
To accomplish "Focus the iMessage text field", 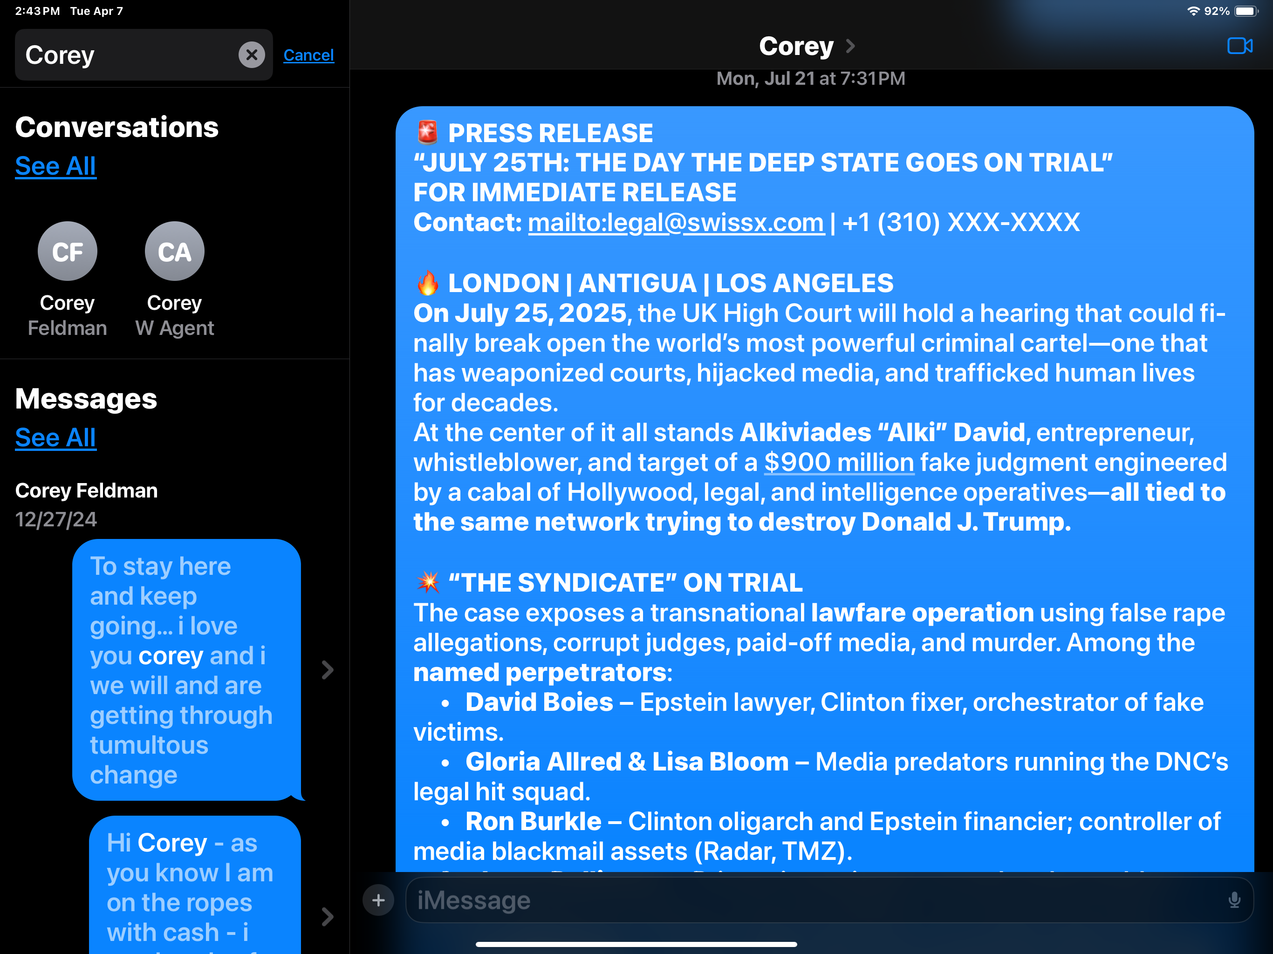I will pos(806,900).
